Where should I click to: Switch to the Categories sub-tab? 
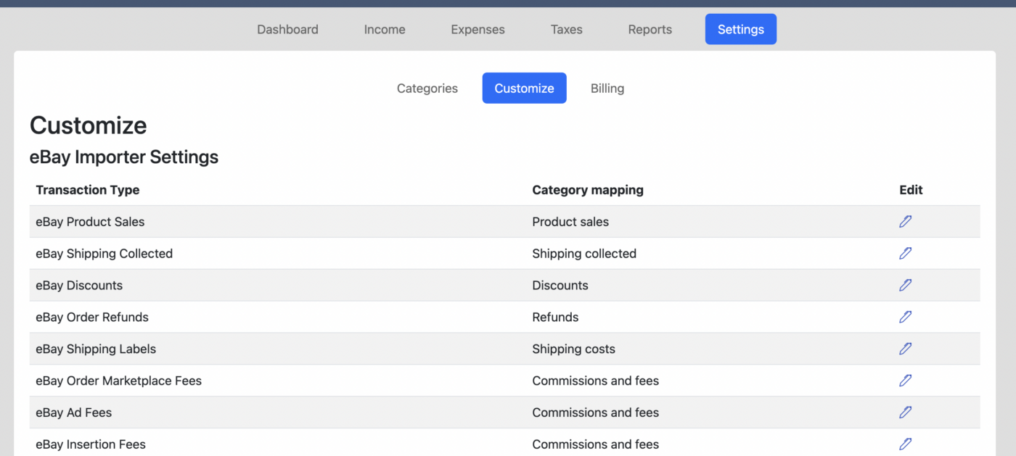point(427,88)
